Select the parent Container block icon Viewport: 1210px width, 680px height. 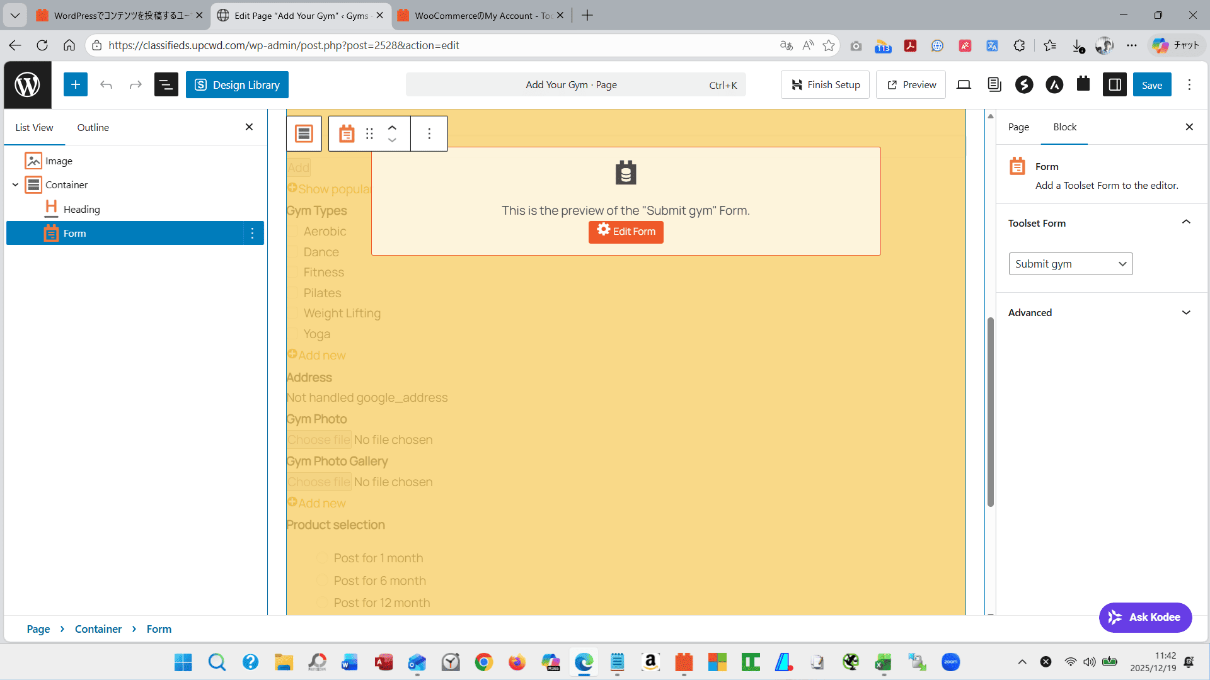(304, 133)
